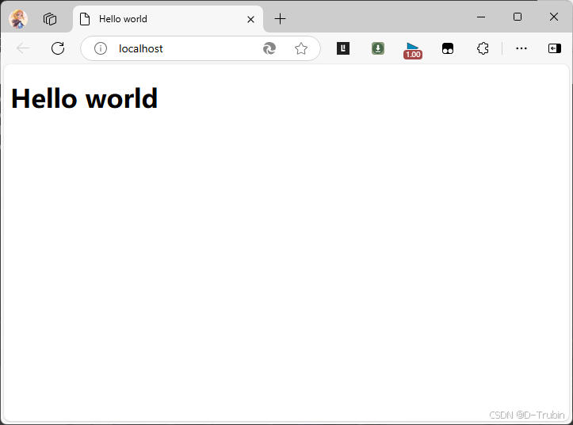
Task: Toggle the sidebar panel icon
Action: click(x=555, y=48)
